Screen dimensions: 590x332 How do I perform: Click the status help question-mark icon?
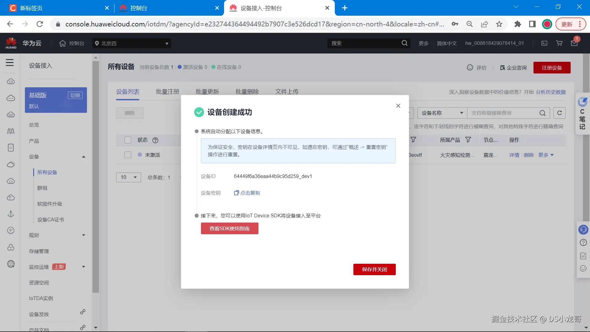pos(155,140)
